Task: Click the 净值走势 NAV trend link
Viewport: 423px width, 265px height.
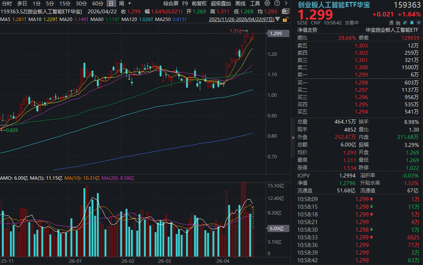Action: (307, 29)
